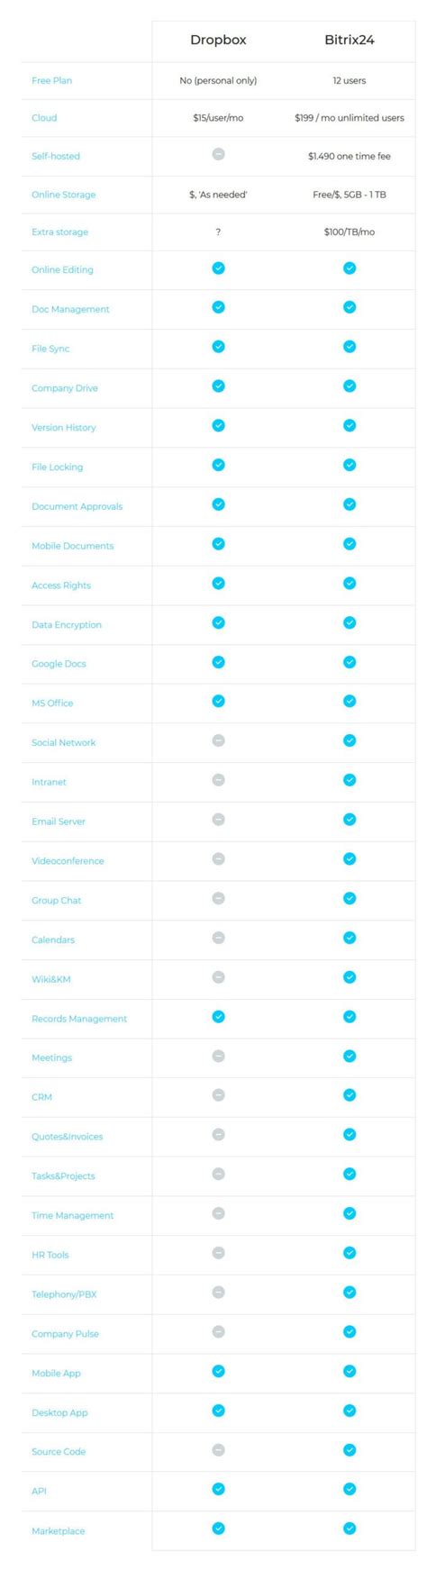Screen dimensions: 427x1570
Task: Click the Dropbox checkmark for Marketplace
Action: coord(218,1529)
